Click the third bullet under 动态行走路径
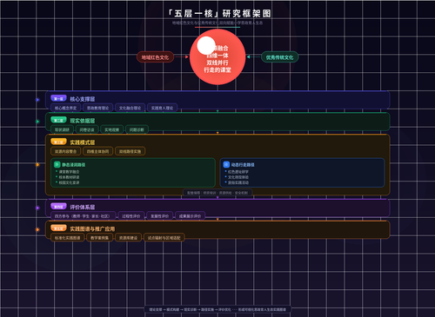Viewport: 435px width, 317px height. [238, 182]
